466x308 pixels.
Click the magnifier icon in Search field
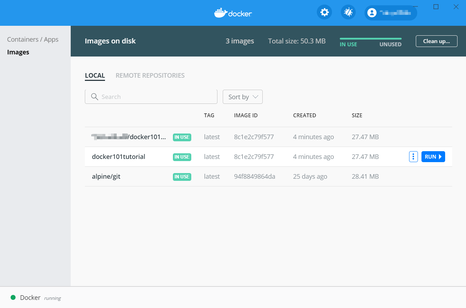click(x=94, y=97)
